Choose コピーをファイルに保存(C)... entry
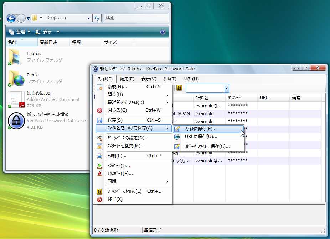Image resolution: width=330 pixels, height=239 pixels. 208,147
